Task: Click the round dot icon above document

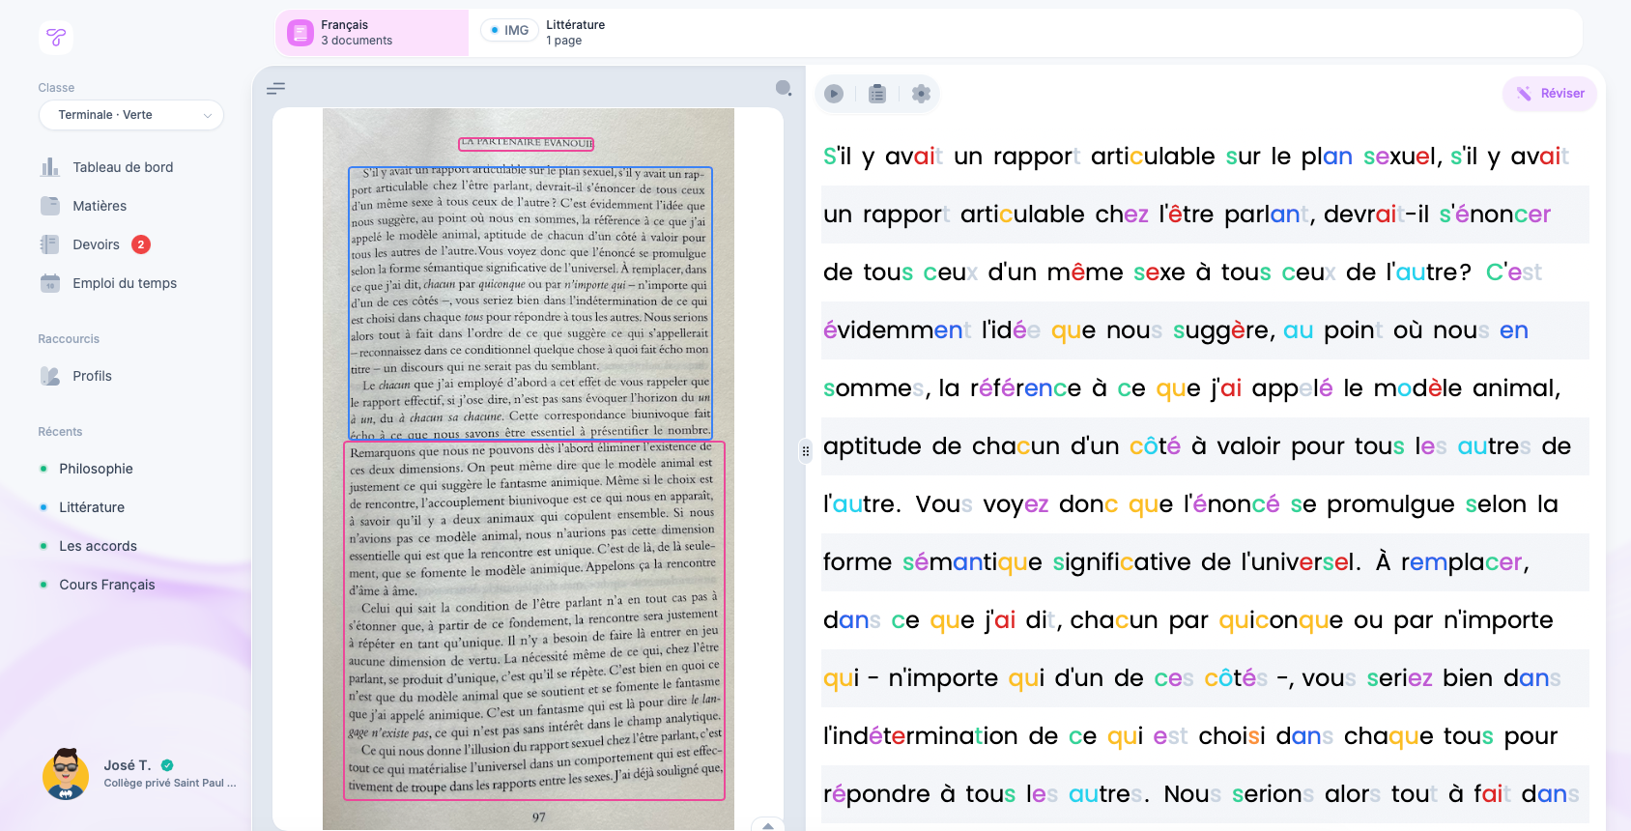Action: (784, 88)
